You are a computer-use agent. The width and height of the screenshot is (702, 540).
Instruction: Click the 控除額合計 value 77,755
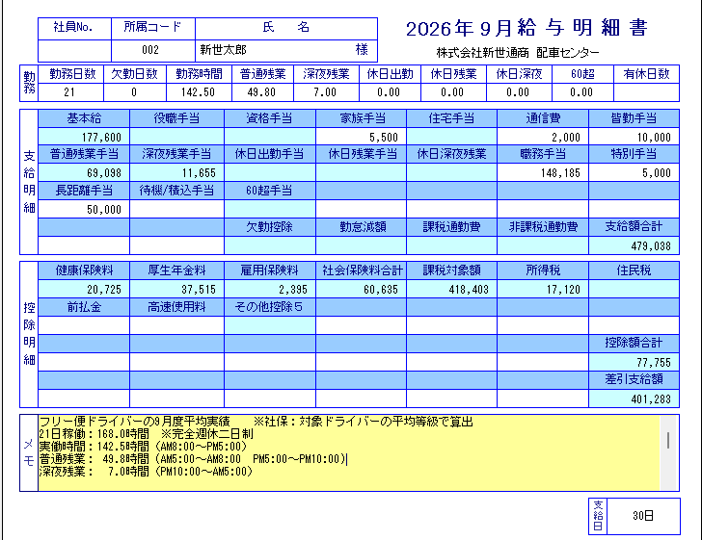pos(634,362)
